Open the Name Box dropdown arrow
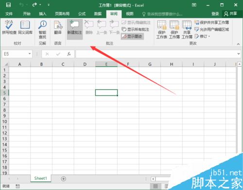Screen dimensions: 243x190 (30, 54)
